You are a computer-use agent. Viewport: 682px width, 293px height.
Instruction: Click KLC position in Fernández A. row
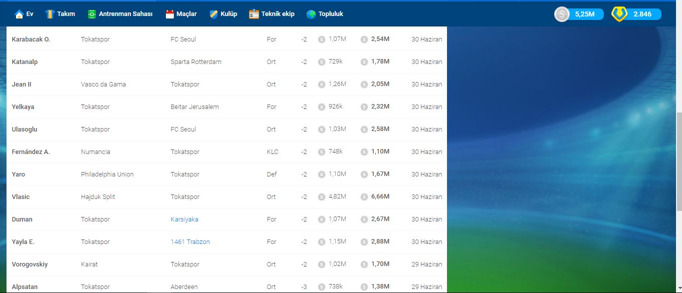(x=272, y=151)
